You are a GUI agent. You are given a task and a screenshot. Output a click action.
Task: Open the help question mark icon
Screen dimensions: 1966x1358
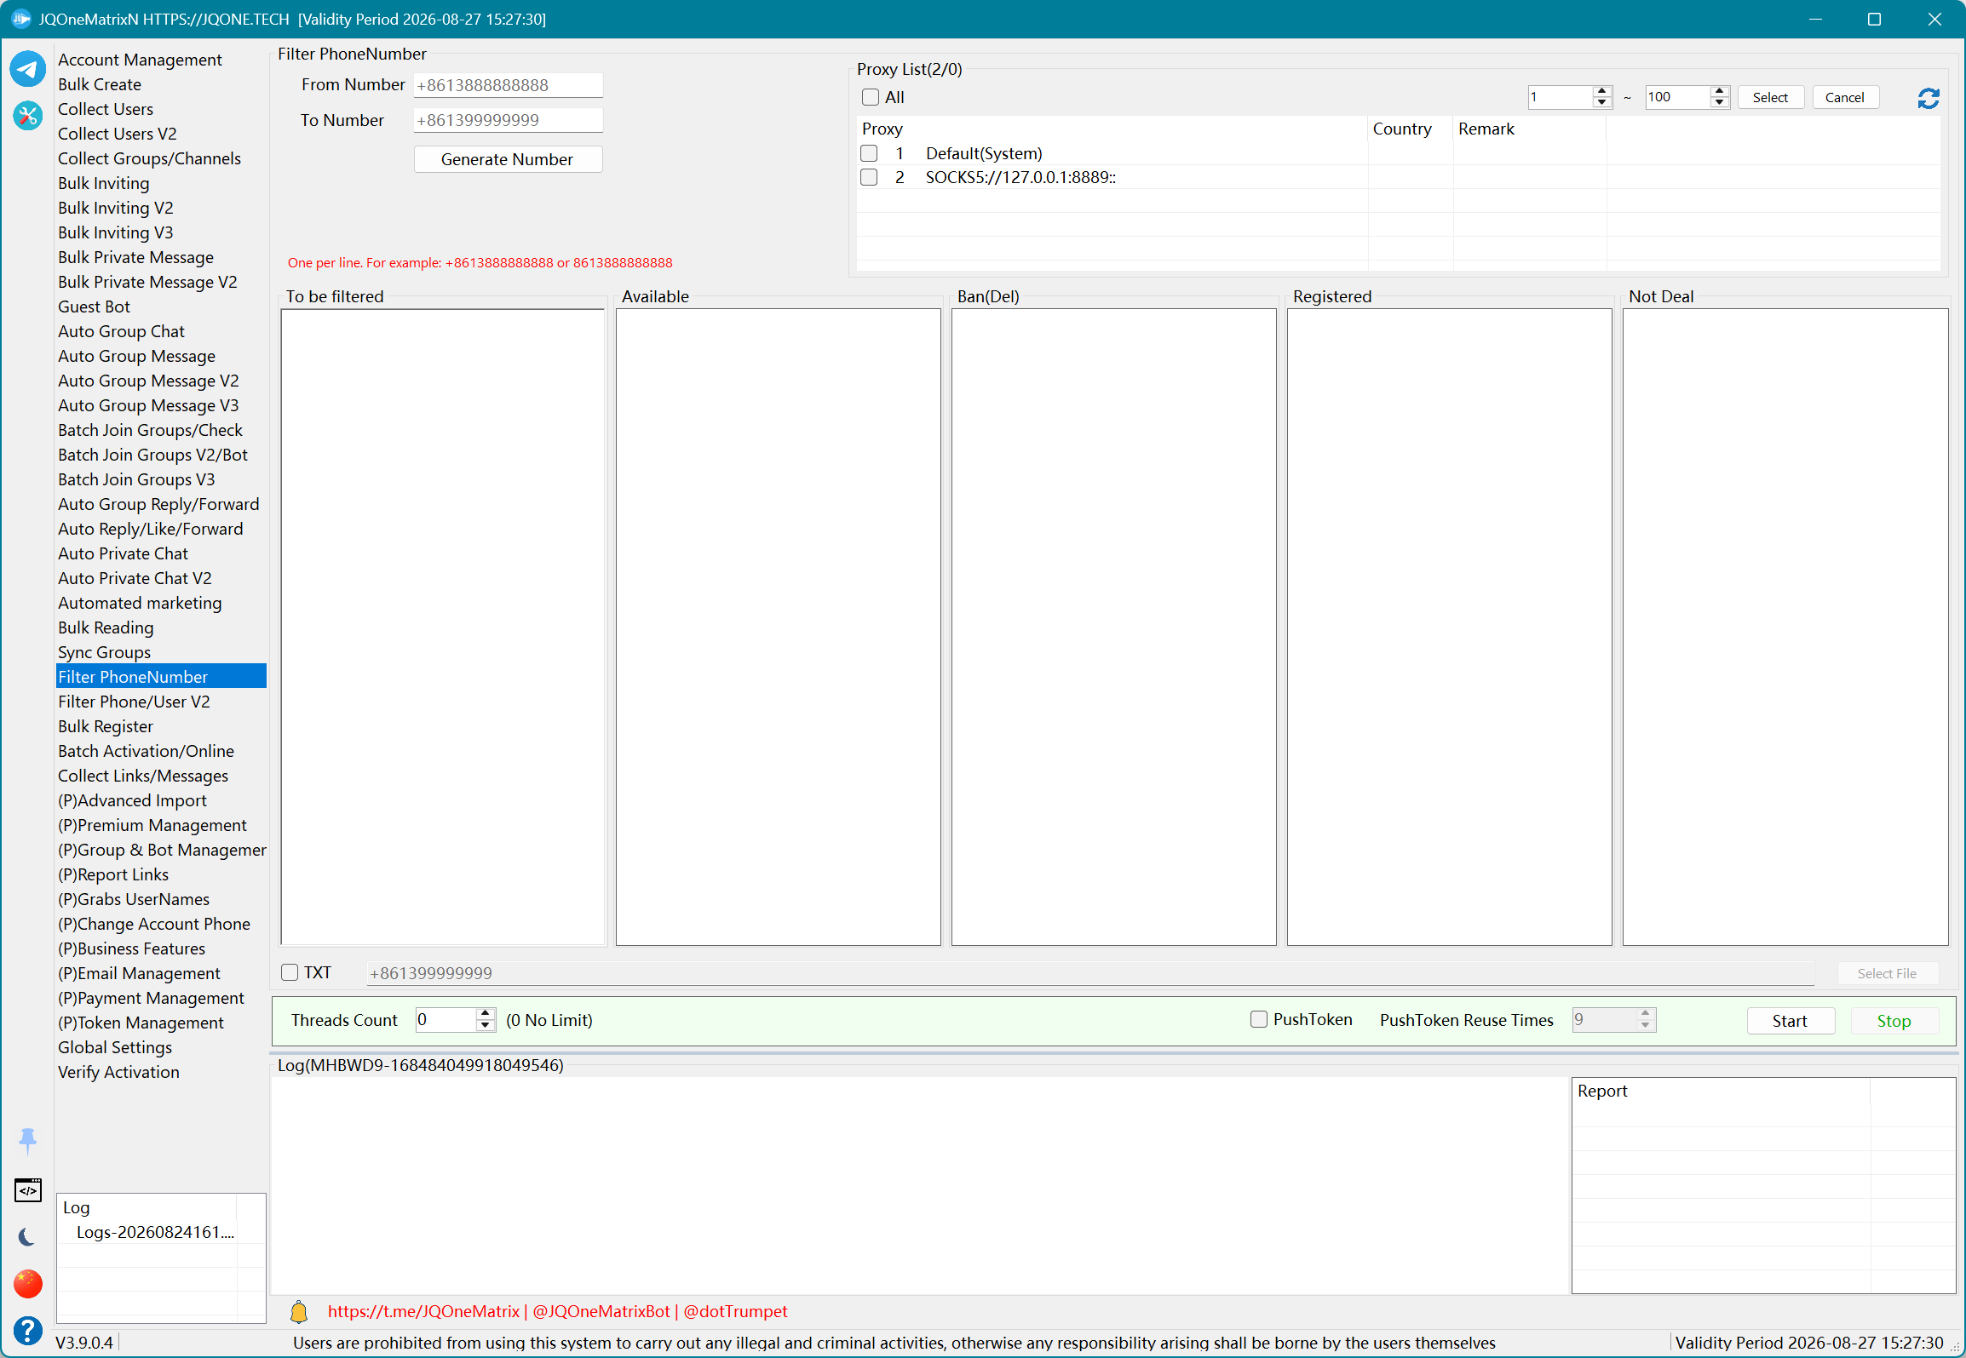point(28,1330)
